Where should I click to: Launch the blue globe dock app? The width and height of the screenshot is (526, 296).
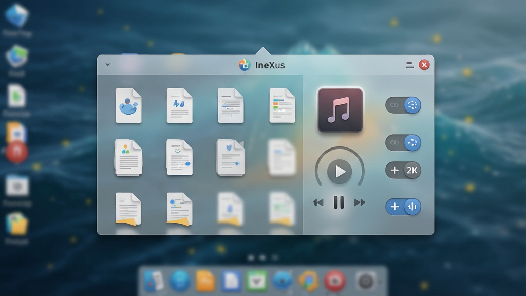[x=180, y=280]
